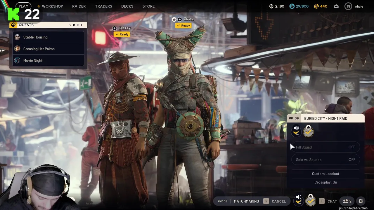Click the bottom bar crowned member icon
The image size is (374, 210).
(x=311, y=200)
